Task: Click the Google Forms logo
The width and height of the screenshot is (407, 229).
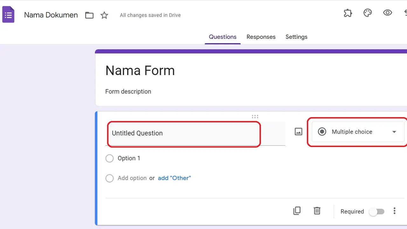Action: (x=8, y=14)
